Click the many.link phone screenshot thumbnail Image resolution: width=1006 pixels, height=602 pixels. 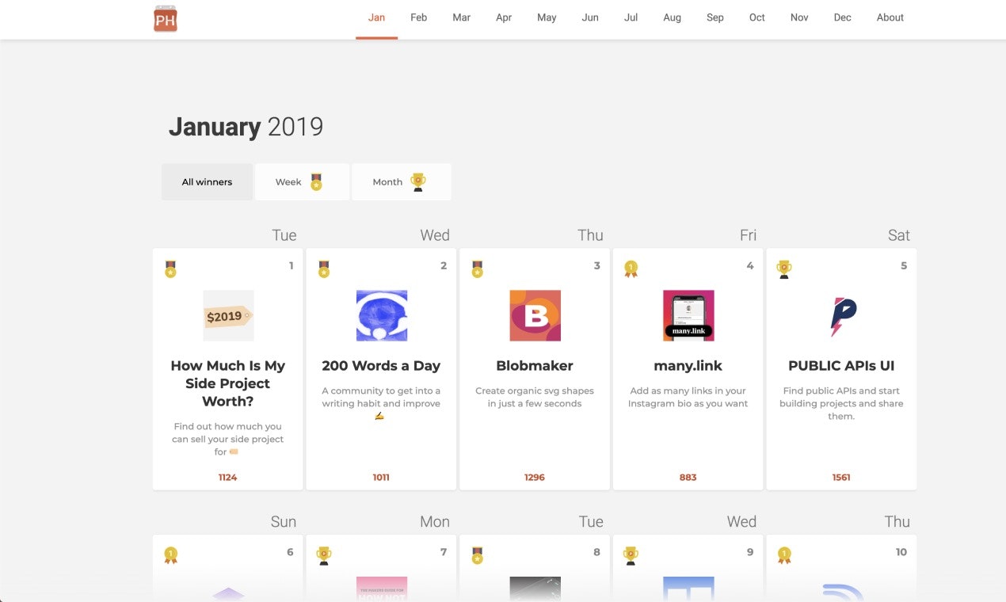coord(688,315)
